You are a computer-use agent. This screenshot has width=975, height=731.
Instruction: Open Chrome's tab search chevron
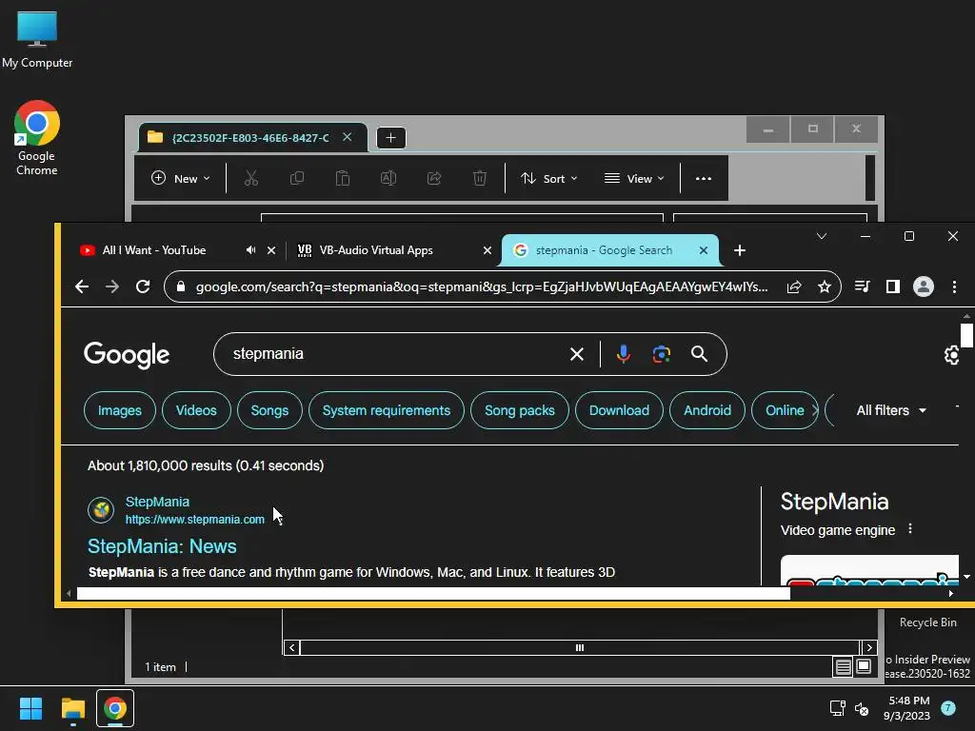822,236
